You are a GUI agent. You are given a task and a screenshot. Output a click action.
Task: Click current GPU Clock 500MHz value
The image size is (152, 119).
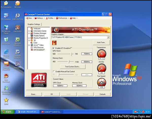pos(60,86)
